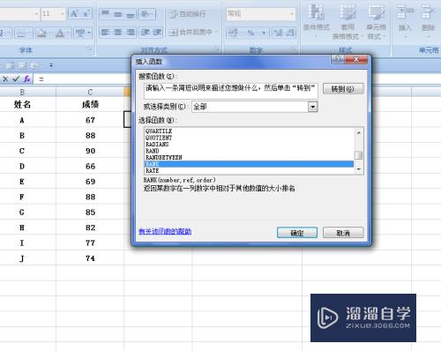
Task: Open the 或选择类别 全部 category dropdown
Action: (x=313, y=107)
